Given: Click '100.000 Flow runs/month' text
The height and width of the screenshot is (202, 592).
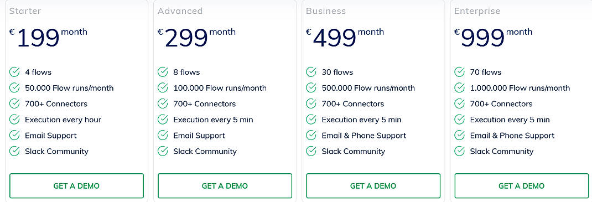Looking at the screenshot, I should 220,88.
